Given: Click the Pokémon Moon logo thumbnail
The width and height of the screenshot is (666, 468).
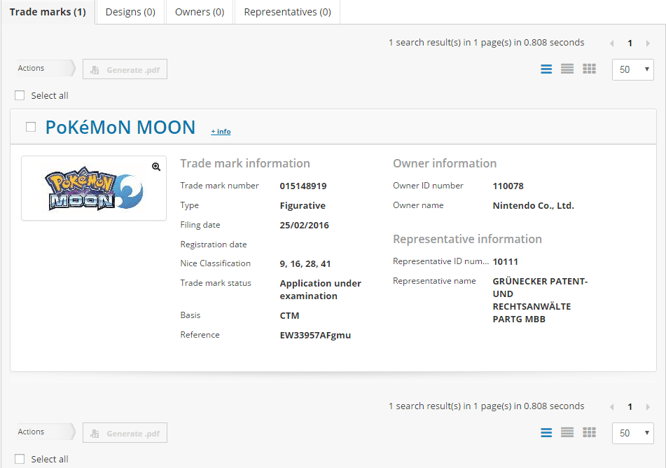Looking at the screenshot, I should [x=94, y=188].
